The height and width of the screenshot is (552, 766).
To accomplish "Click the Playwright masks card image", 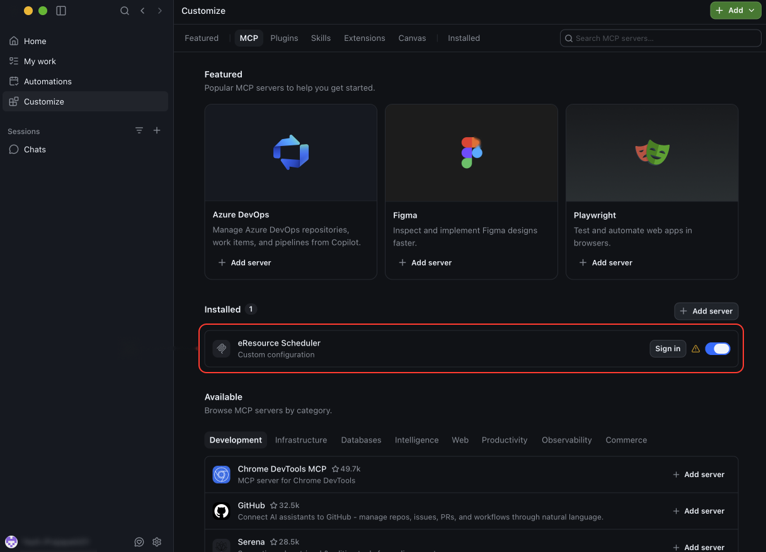I will pos(652,153).
